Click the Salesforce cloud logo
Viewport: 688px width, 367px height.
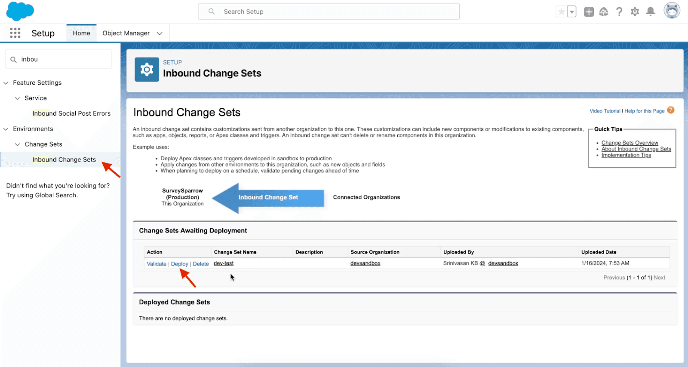[x=20, y=11]
